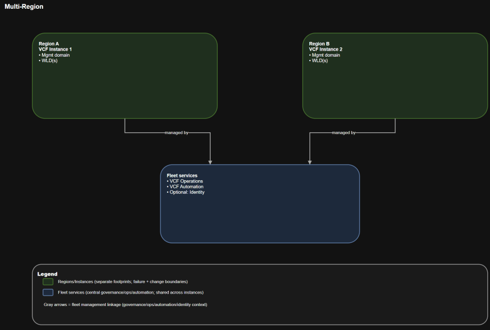Click the green Regions/Instances legend swatch

click(48, 282)
